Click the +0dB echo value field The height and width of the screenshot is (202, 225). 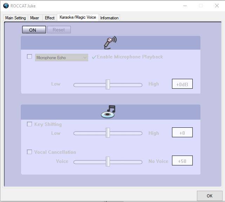[x=182, y=84]
